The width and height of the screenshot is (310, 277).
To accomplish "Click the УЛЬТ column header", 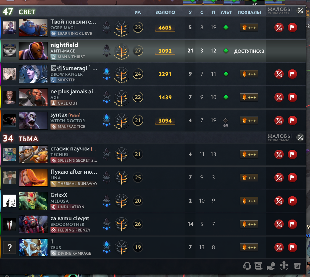I will 226,12.
